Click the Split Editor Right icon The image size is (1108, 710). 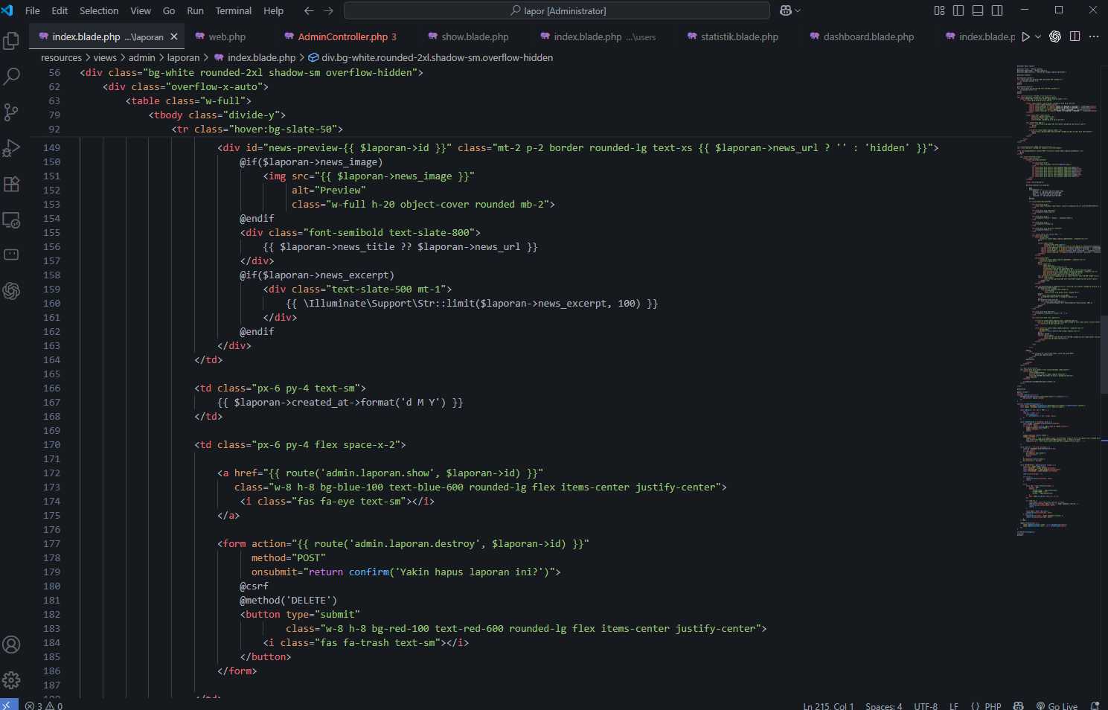pos(1075,36)
